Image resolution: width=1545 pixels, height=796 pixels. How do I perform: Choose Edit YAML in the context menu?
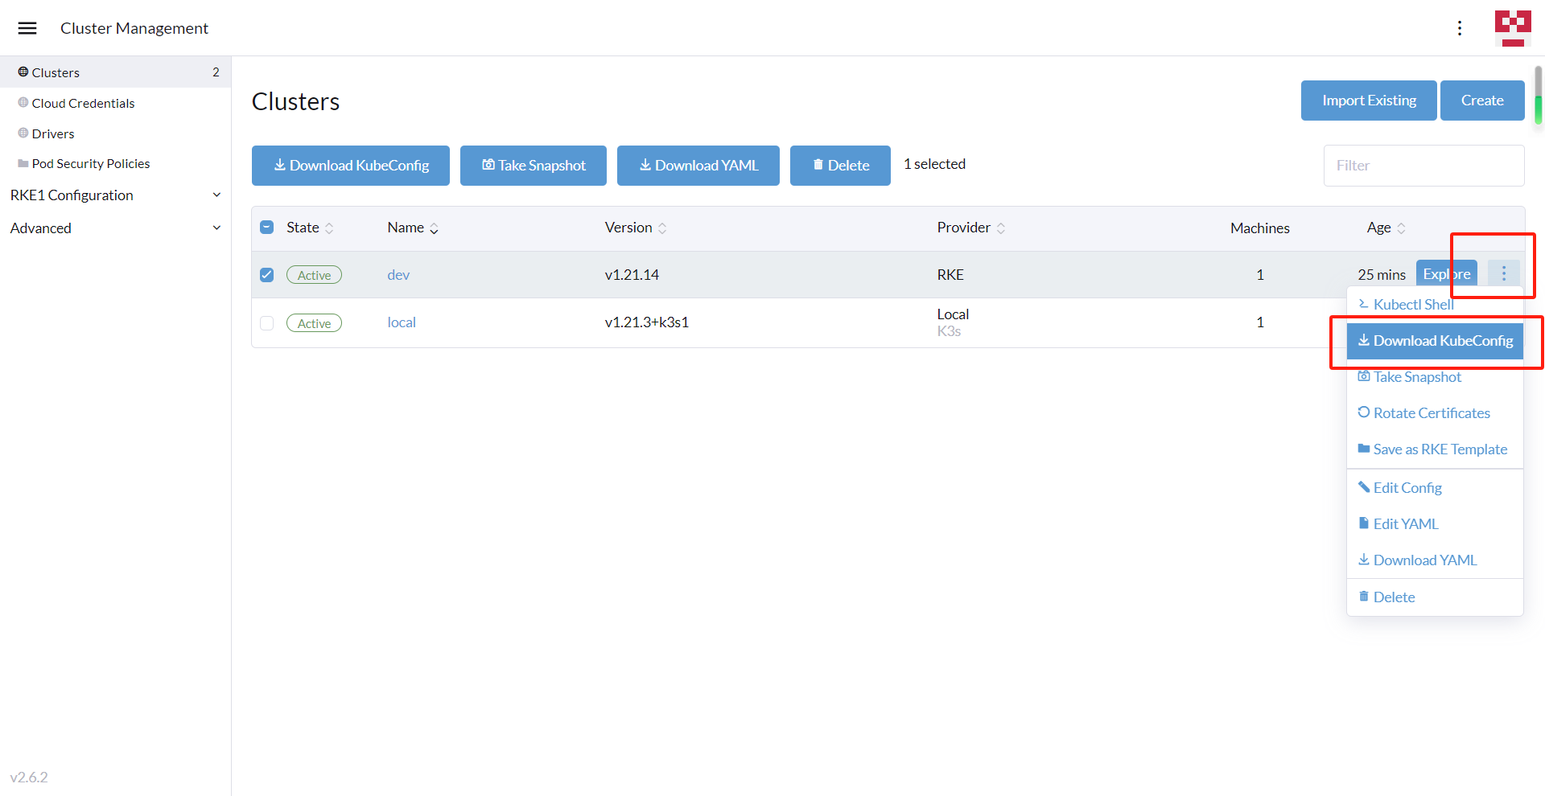(x=1435, y=524)
